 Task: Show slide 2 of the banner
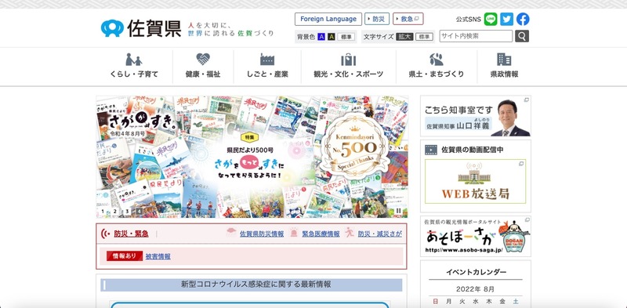click(x=115, y=212)
